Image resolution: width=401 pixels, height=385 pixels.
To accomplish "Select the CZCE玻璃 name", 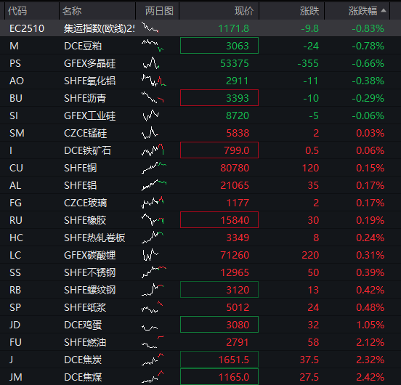I will tap(86, 203).
